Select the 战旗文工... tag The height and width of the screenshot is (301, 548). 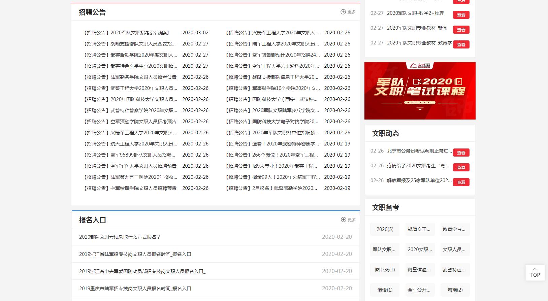pos(420,229)
